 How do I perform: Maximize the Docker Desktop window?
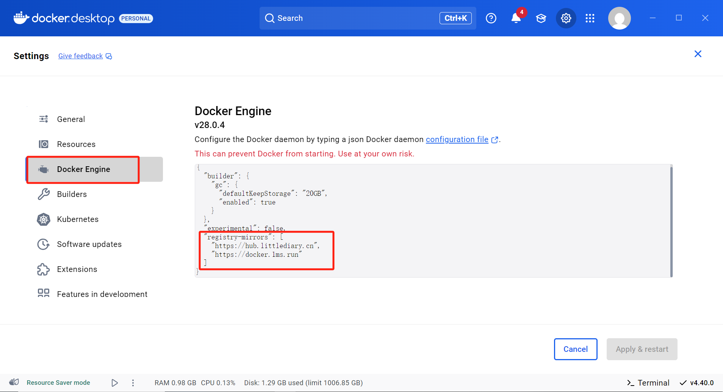click(x=679, y=18)
